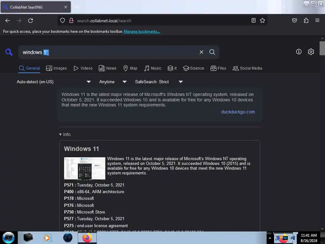Open the Windows 11 infobox thumbnail
Screen dimensions: 325x244
click(84, 168)
